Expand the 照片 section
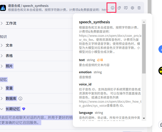 click(x=2, y=66)
